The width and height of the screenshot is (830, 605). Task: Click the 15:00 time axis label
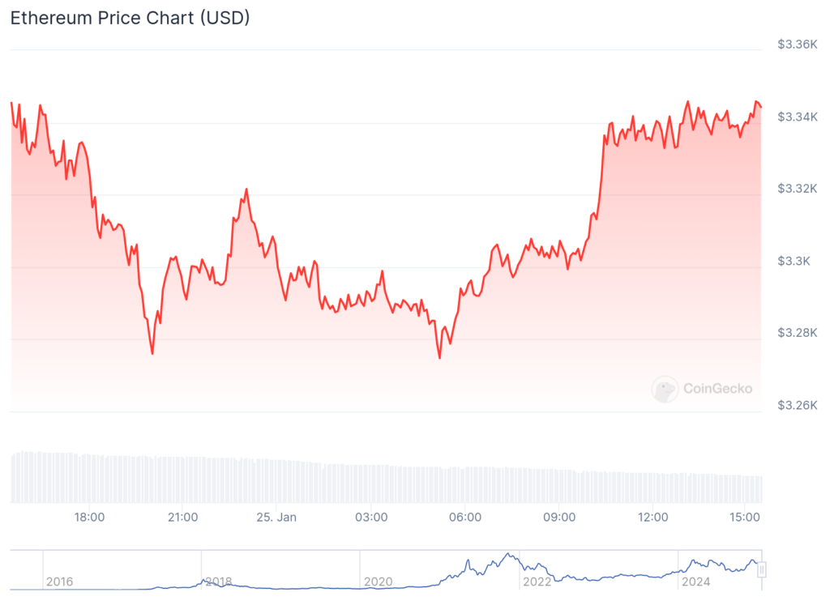tap(747, 517)
